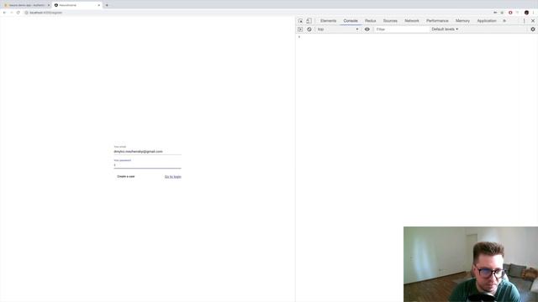
Task: Show more DevTools tabs chevron
Action: pos(504,21)
